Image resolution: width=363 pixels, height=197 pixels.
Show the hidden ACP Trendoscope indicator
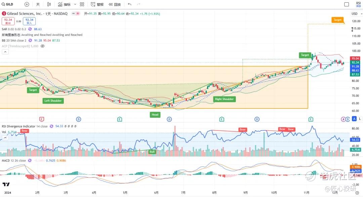coord(43,46)
